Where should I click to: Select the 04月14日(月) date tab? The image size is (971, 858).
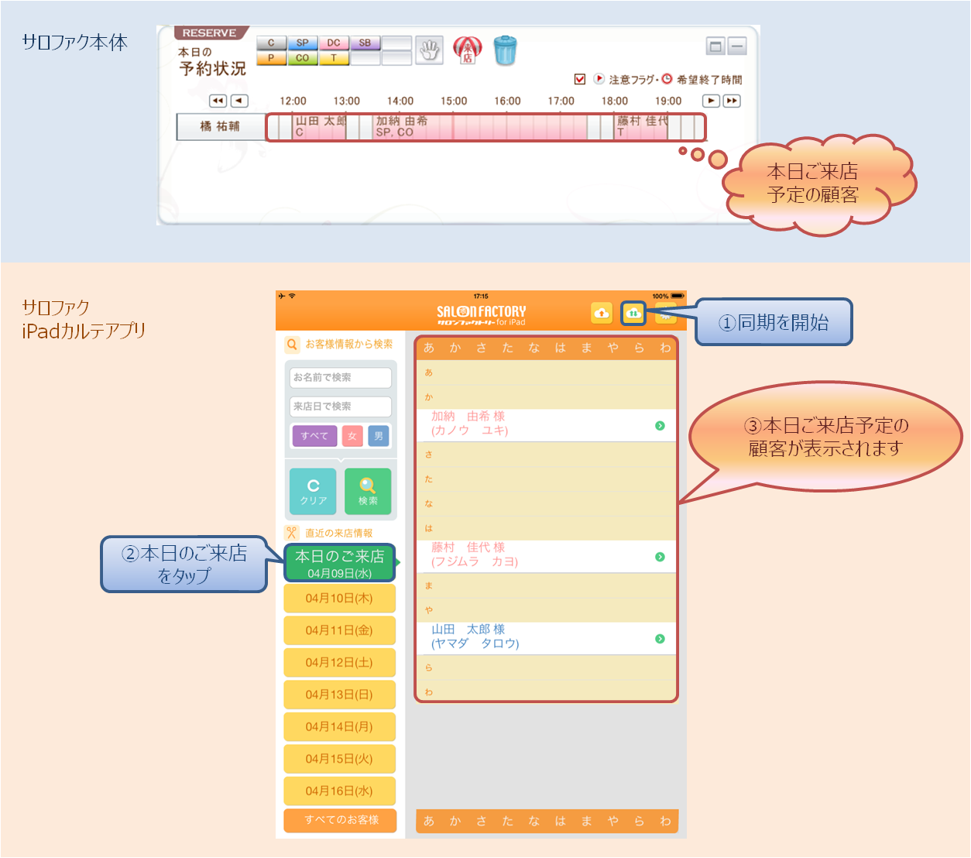[340, 727]
